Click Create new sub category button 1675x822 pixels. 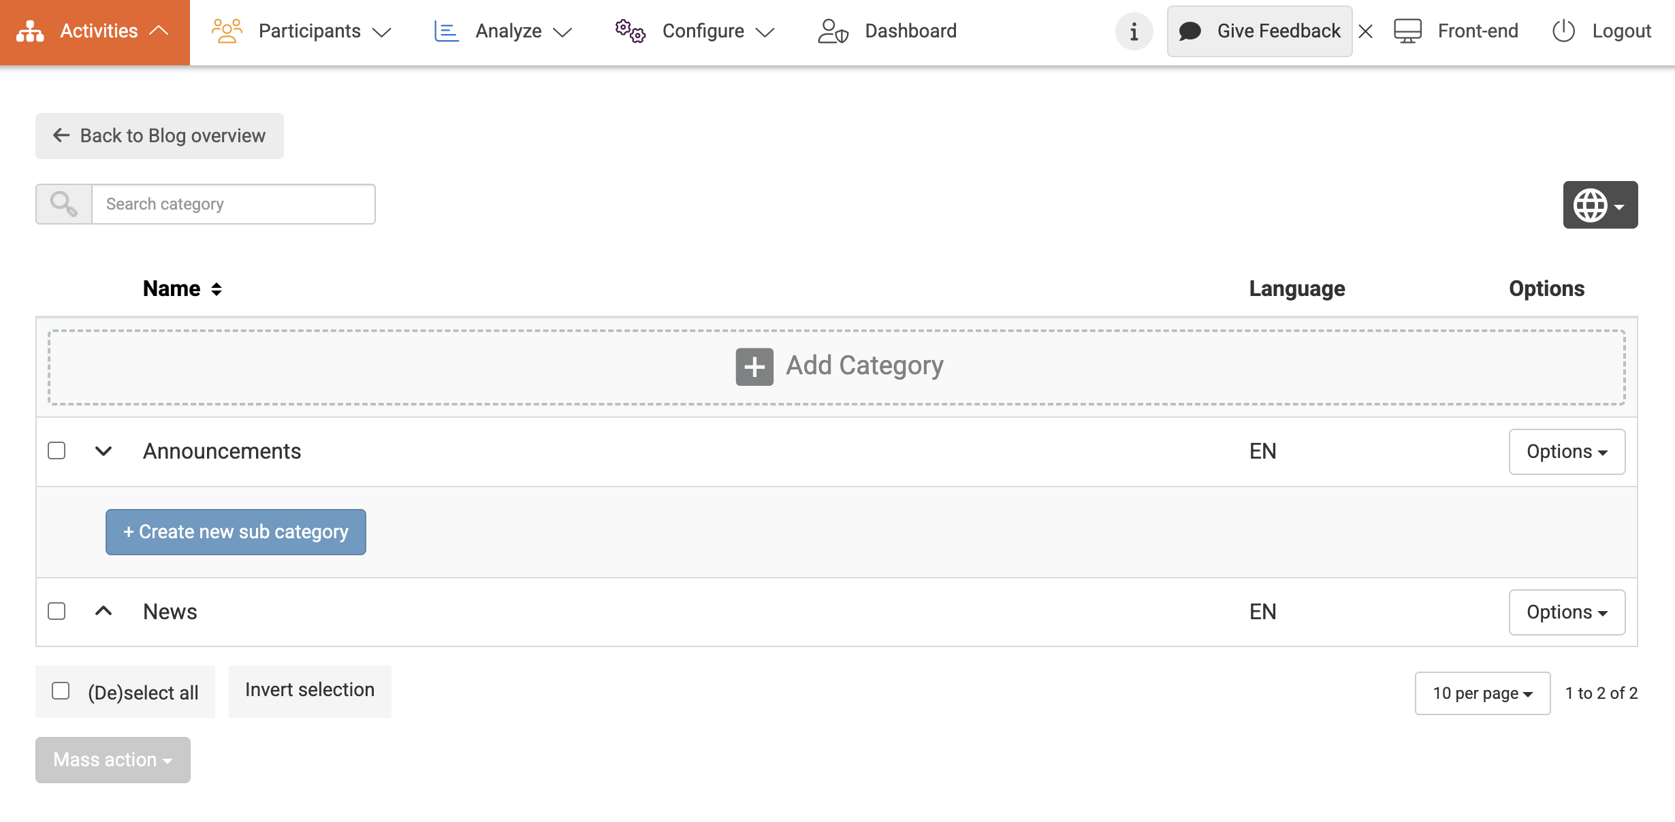pos(236,532)
